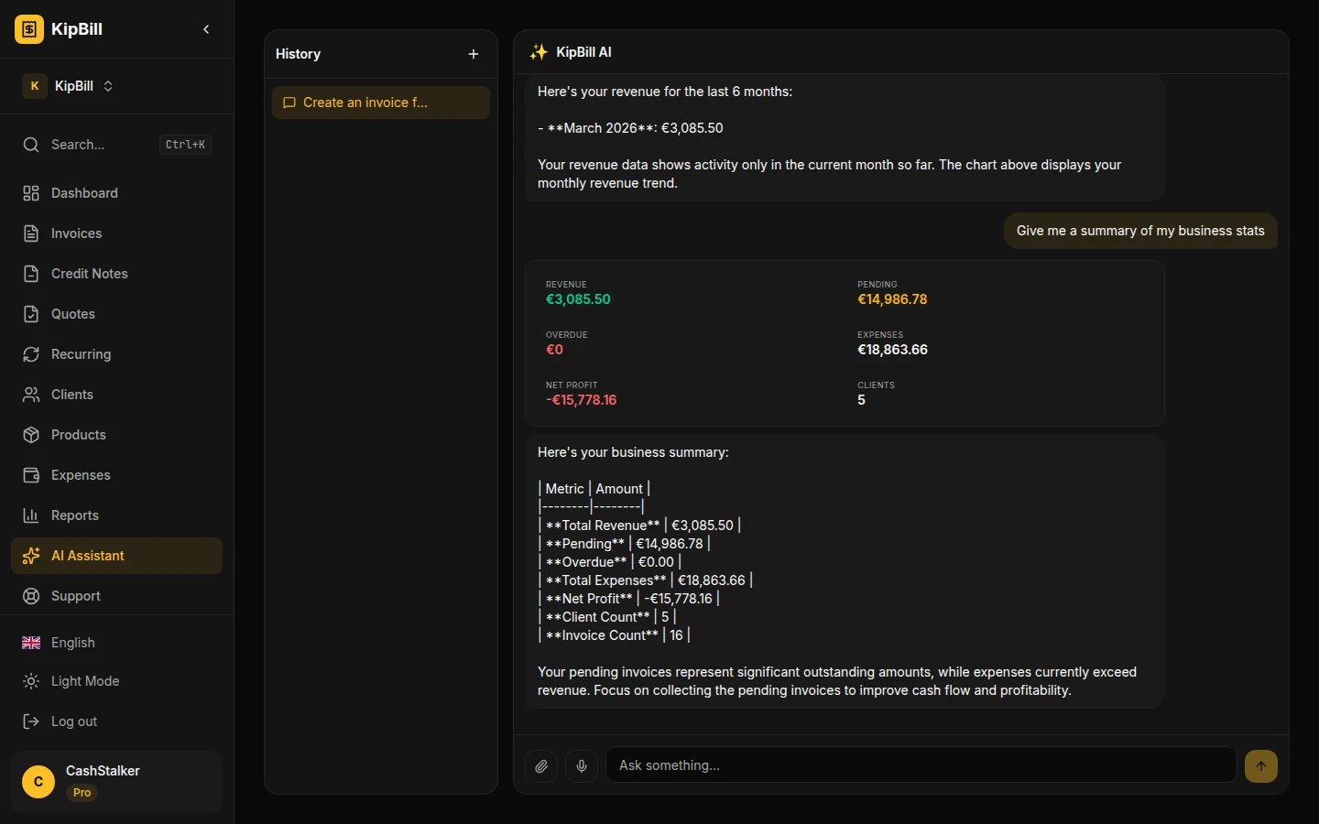Navigate to the Reports section
This screenshot has height=824, width=1319.
point(74,515)
